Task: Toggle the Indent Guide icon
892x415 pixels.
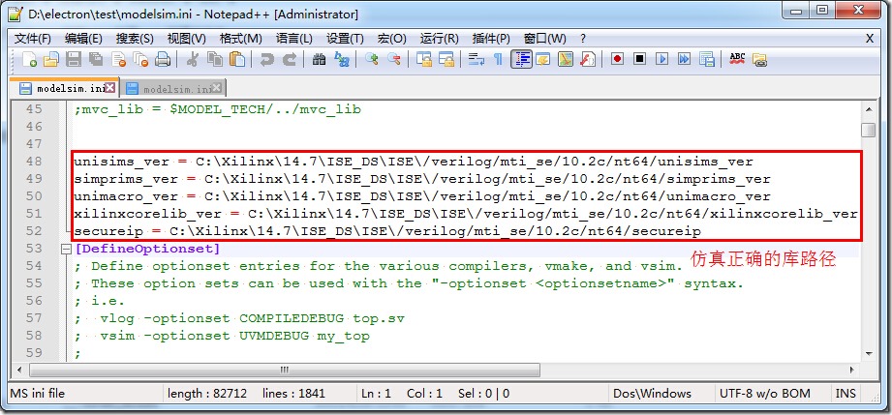Action: pyautogui.click(x=521, y=59)
